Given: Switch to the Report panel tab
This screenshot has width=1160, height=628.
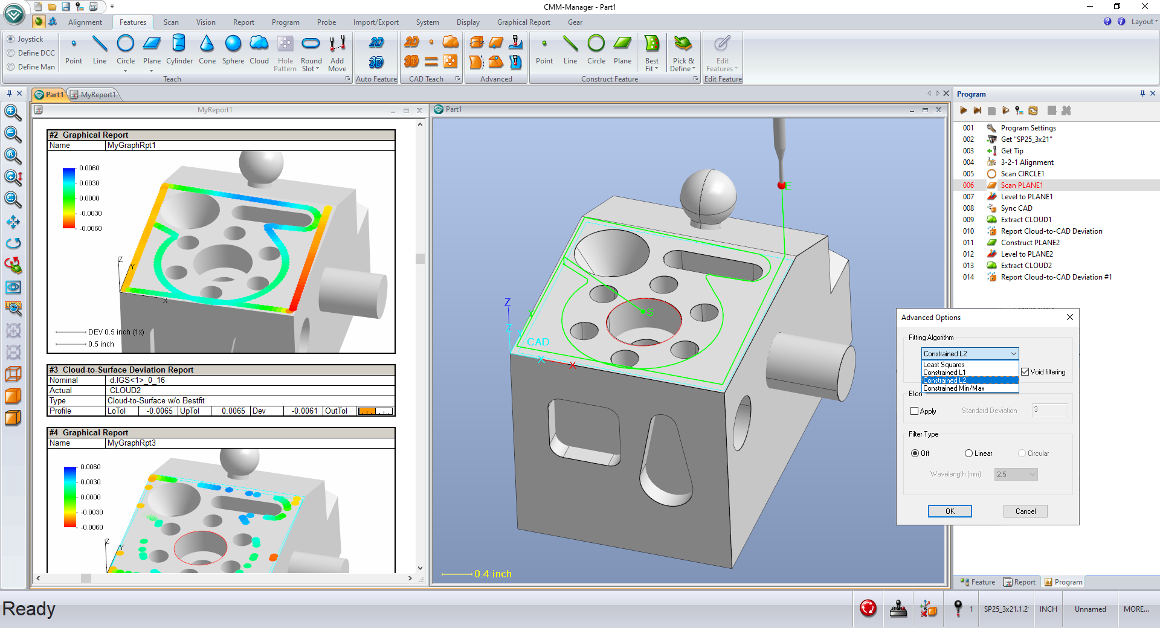Looking at the screenshot, I should click(1020, 582).
